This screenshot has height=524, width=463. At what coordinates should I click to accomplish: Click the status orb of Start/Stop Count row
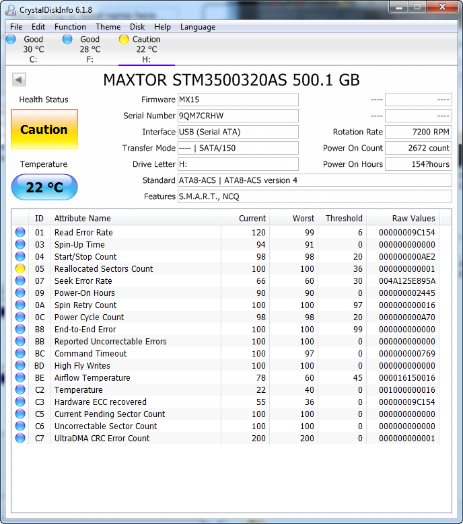(x=20, y=256)
